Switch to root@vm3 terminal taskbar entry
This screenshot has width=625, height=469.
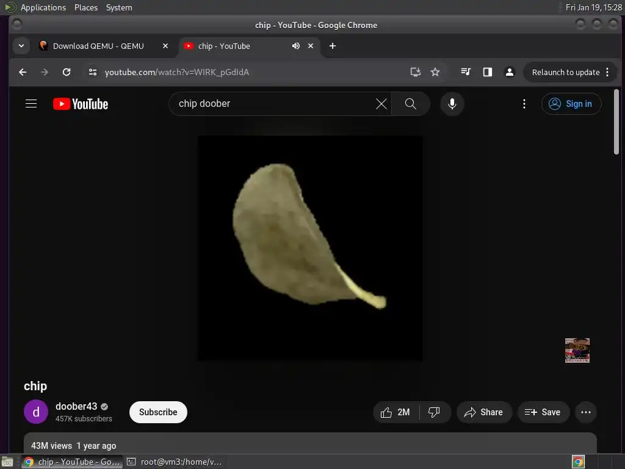tap(174, 462)
